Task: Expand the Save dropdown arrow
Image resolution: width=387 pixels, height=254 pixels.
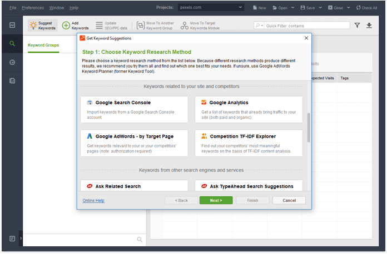Action: [x=320, y=8]
